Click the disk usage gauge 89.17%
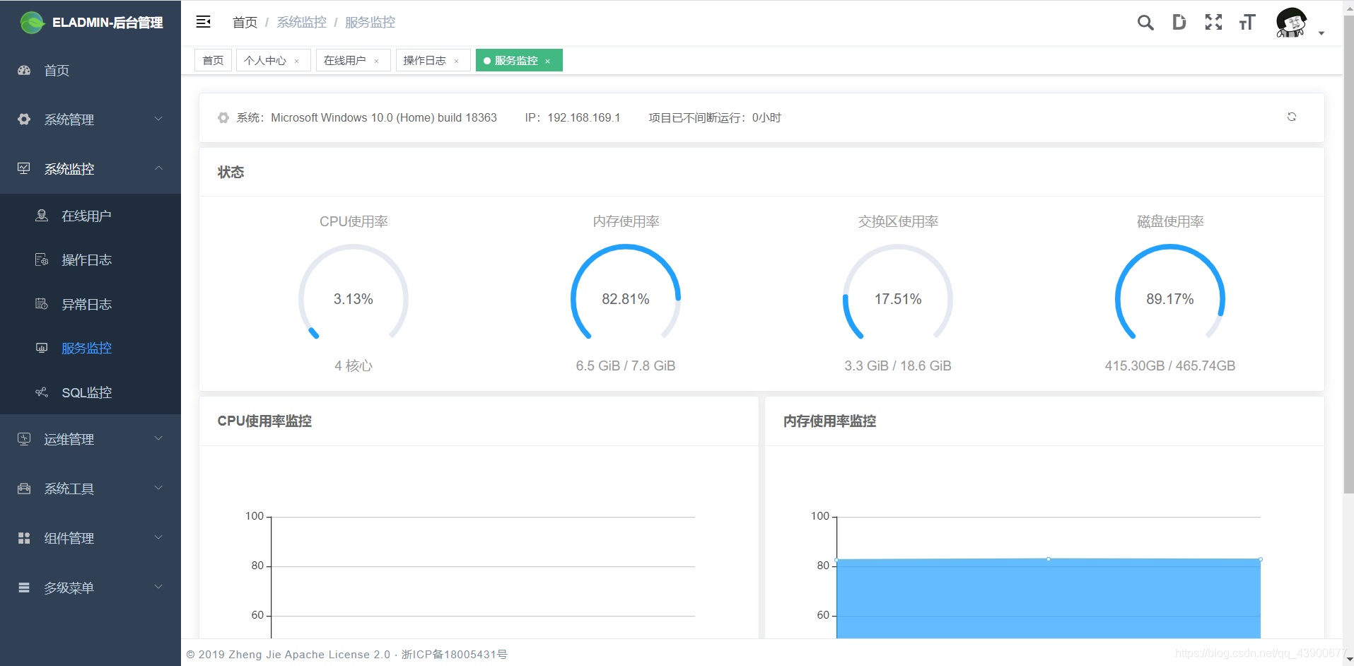The height and width of the screenshot is (666, 1354). coord(1170,293)
